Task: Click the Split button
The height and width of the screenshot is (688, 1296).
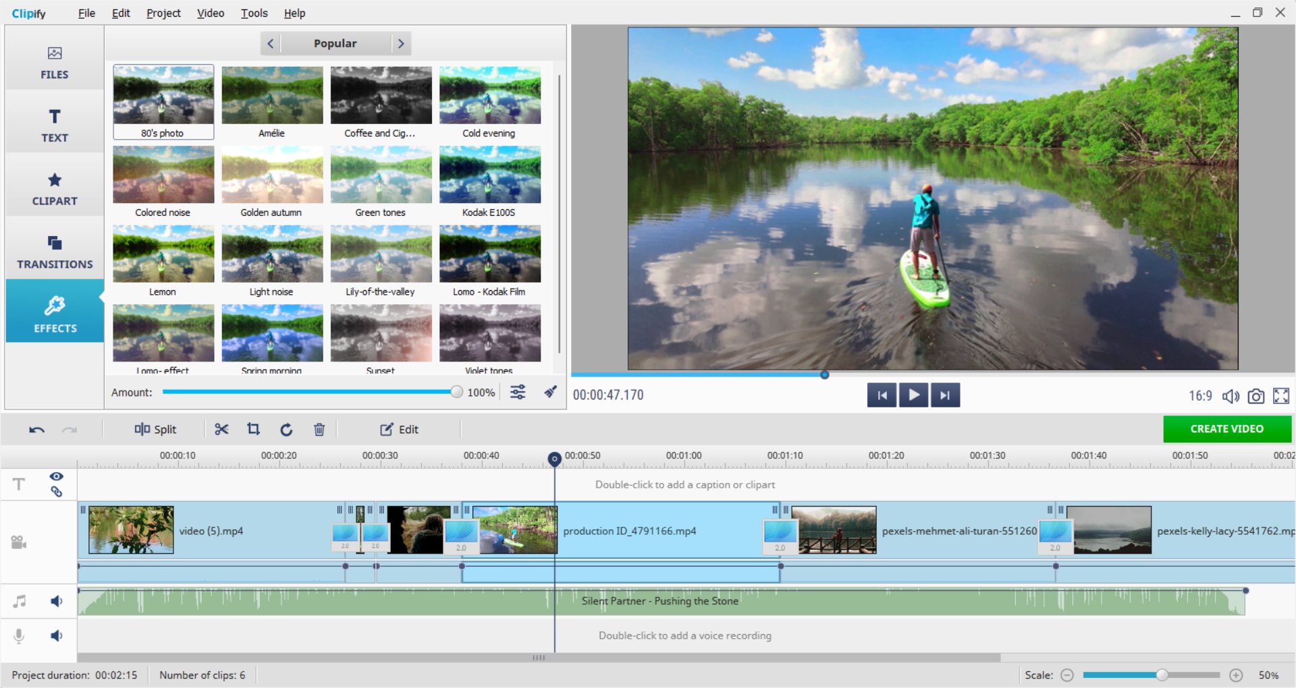Action: (x=155, y=429)
